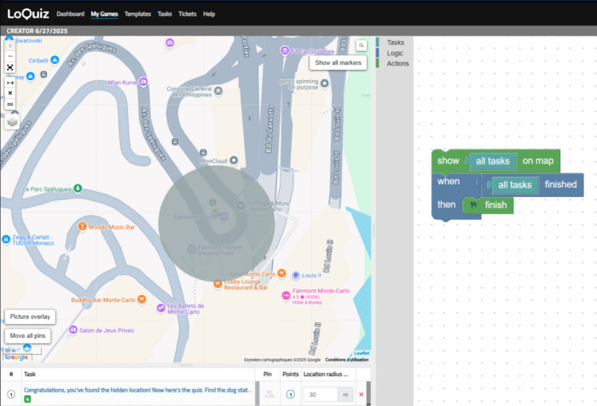This screenshot has height=406, width=597.
Task: Click Les Ballets de Monte-Carlo marker
Action: [x=161, y=308]
